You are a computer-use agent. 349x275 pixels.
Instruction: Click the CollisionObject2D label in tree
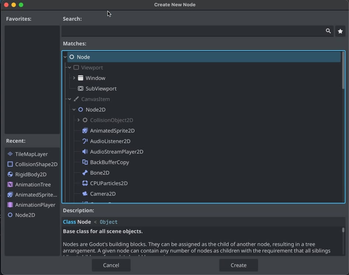point(111,120)
